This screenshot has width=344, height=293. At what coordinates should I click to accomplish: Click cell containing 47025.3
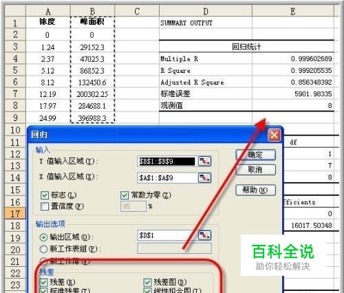click(x=92, y=59)
